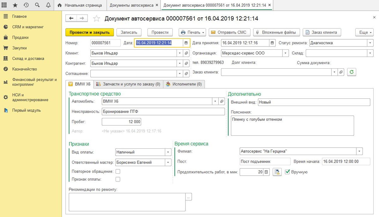Click Провести и закрыть button
This screenshot has height=217, width=379.
(x=89, y=32)
